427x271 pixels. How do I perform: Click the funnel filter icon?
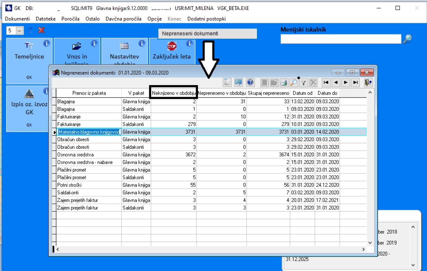click(303, 83)
